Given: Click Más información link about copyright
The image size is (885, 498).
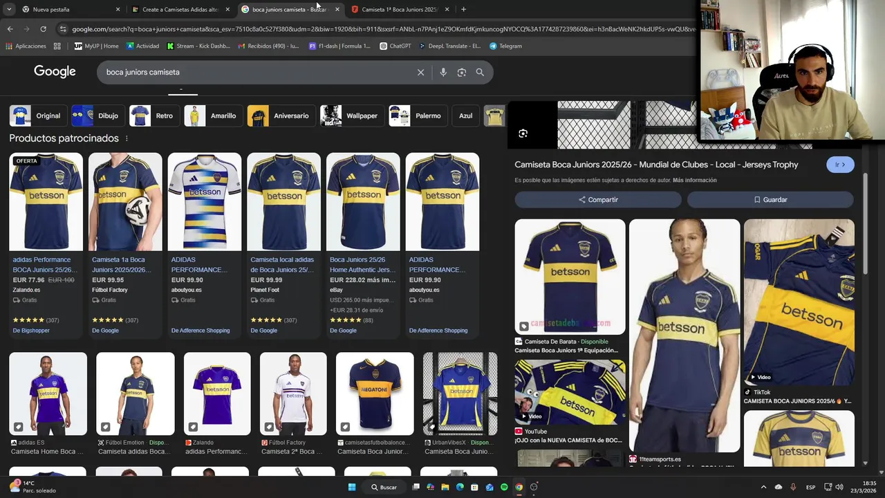Looking at the screenshot, I should (x=694, y=181).
